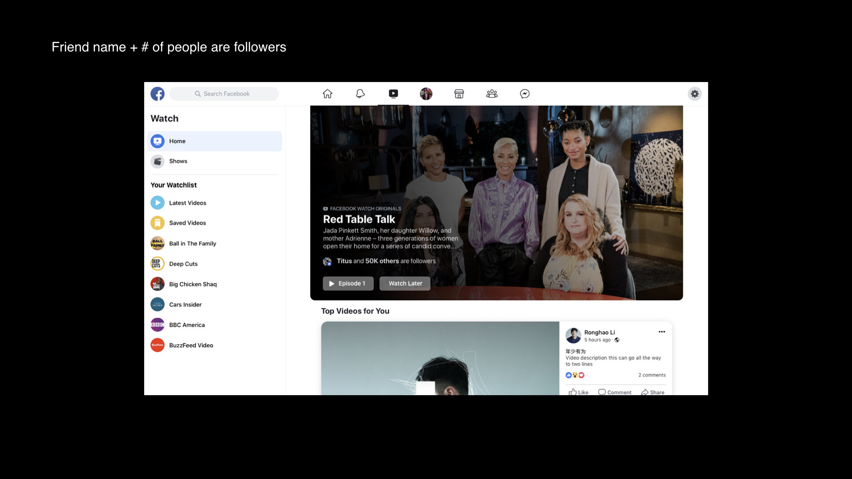The width and height of the screenshot is (852, 479).
Task: Click the BBC America logo icon
Action: (x=158, y=325)
